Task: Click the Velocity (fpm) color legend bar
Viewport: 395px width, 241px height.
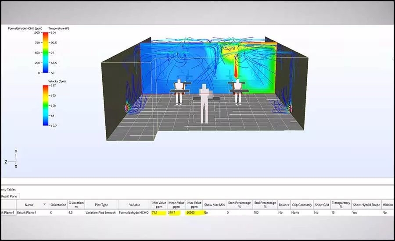Action: 45,106
